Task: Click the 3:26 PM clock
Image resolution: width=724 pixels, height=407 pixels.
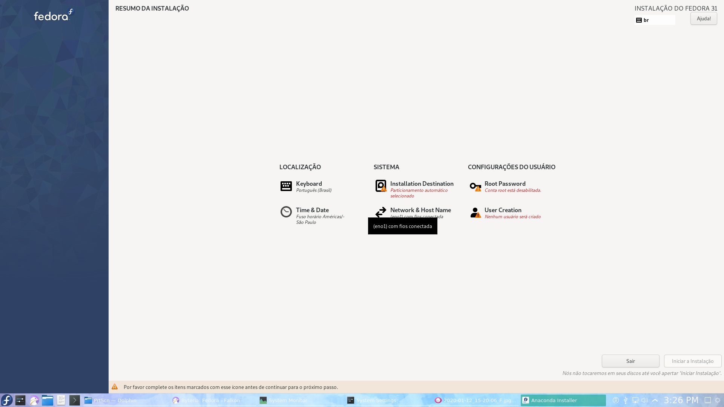Action: (681, 400)
